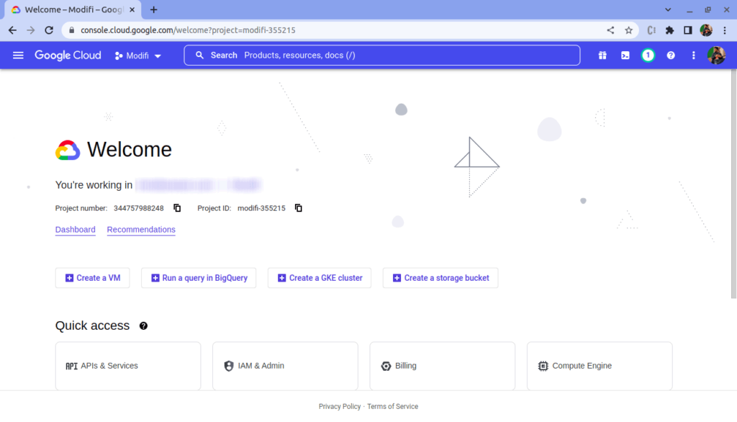Reload the page with refresh icon
737x422 pixels.
point(49,30)
